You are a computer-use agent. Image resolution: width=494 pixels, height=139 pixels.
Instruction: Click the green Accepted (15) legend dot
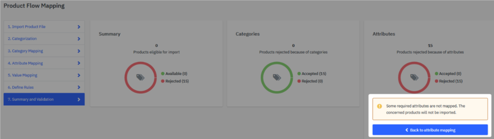coord(299,74)
